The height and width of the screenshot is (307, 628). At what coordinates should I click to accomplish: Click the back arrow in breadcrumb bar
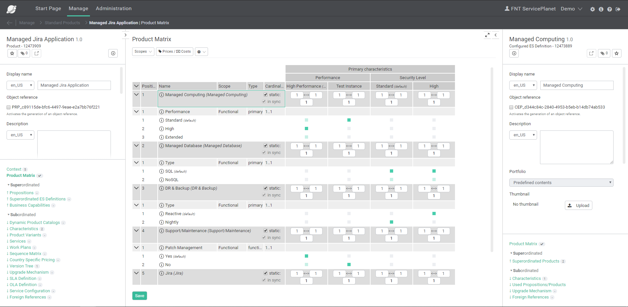point(9,23)
